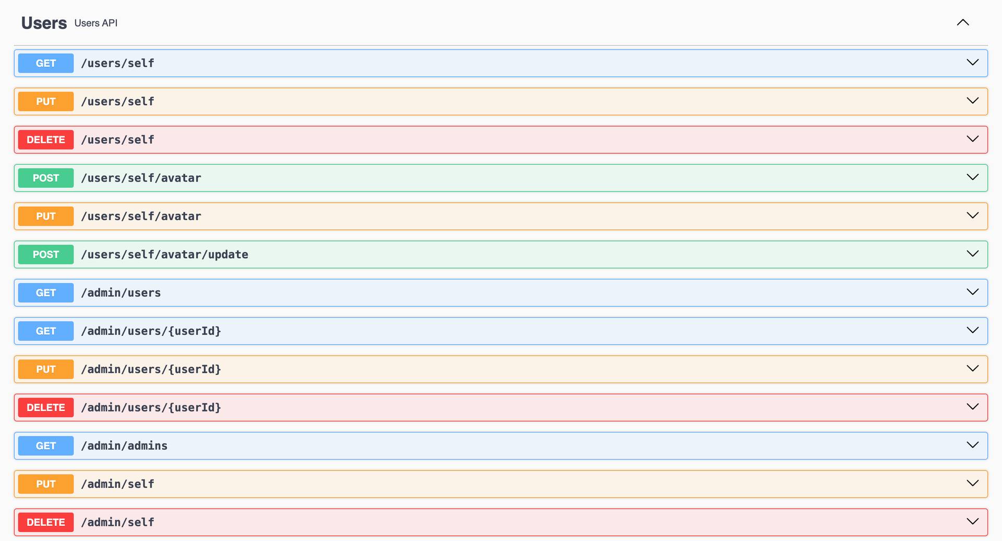Expand the PUT /admin/self chevron
This screenshot has height=541, width=1002.
coord(972,483)
